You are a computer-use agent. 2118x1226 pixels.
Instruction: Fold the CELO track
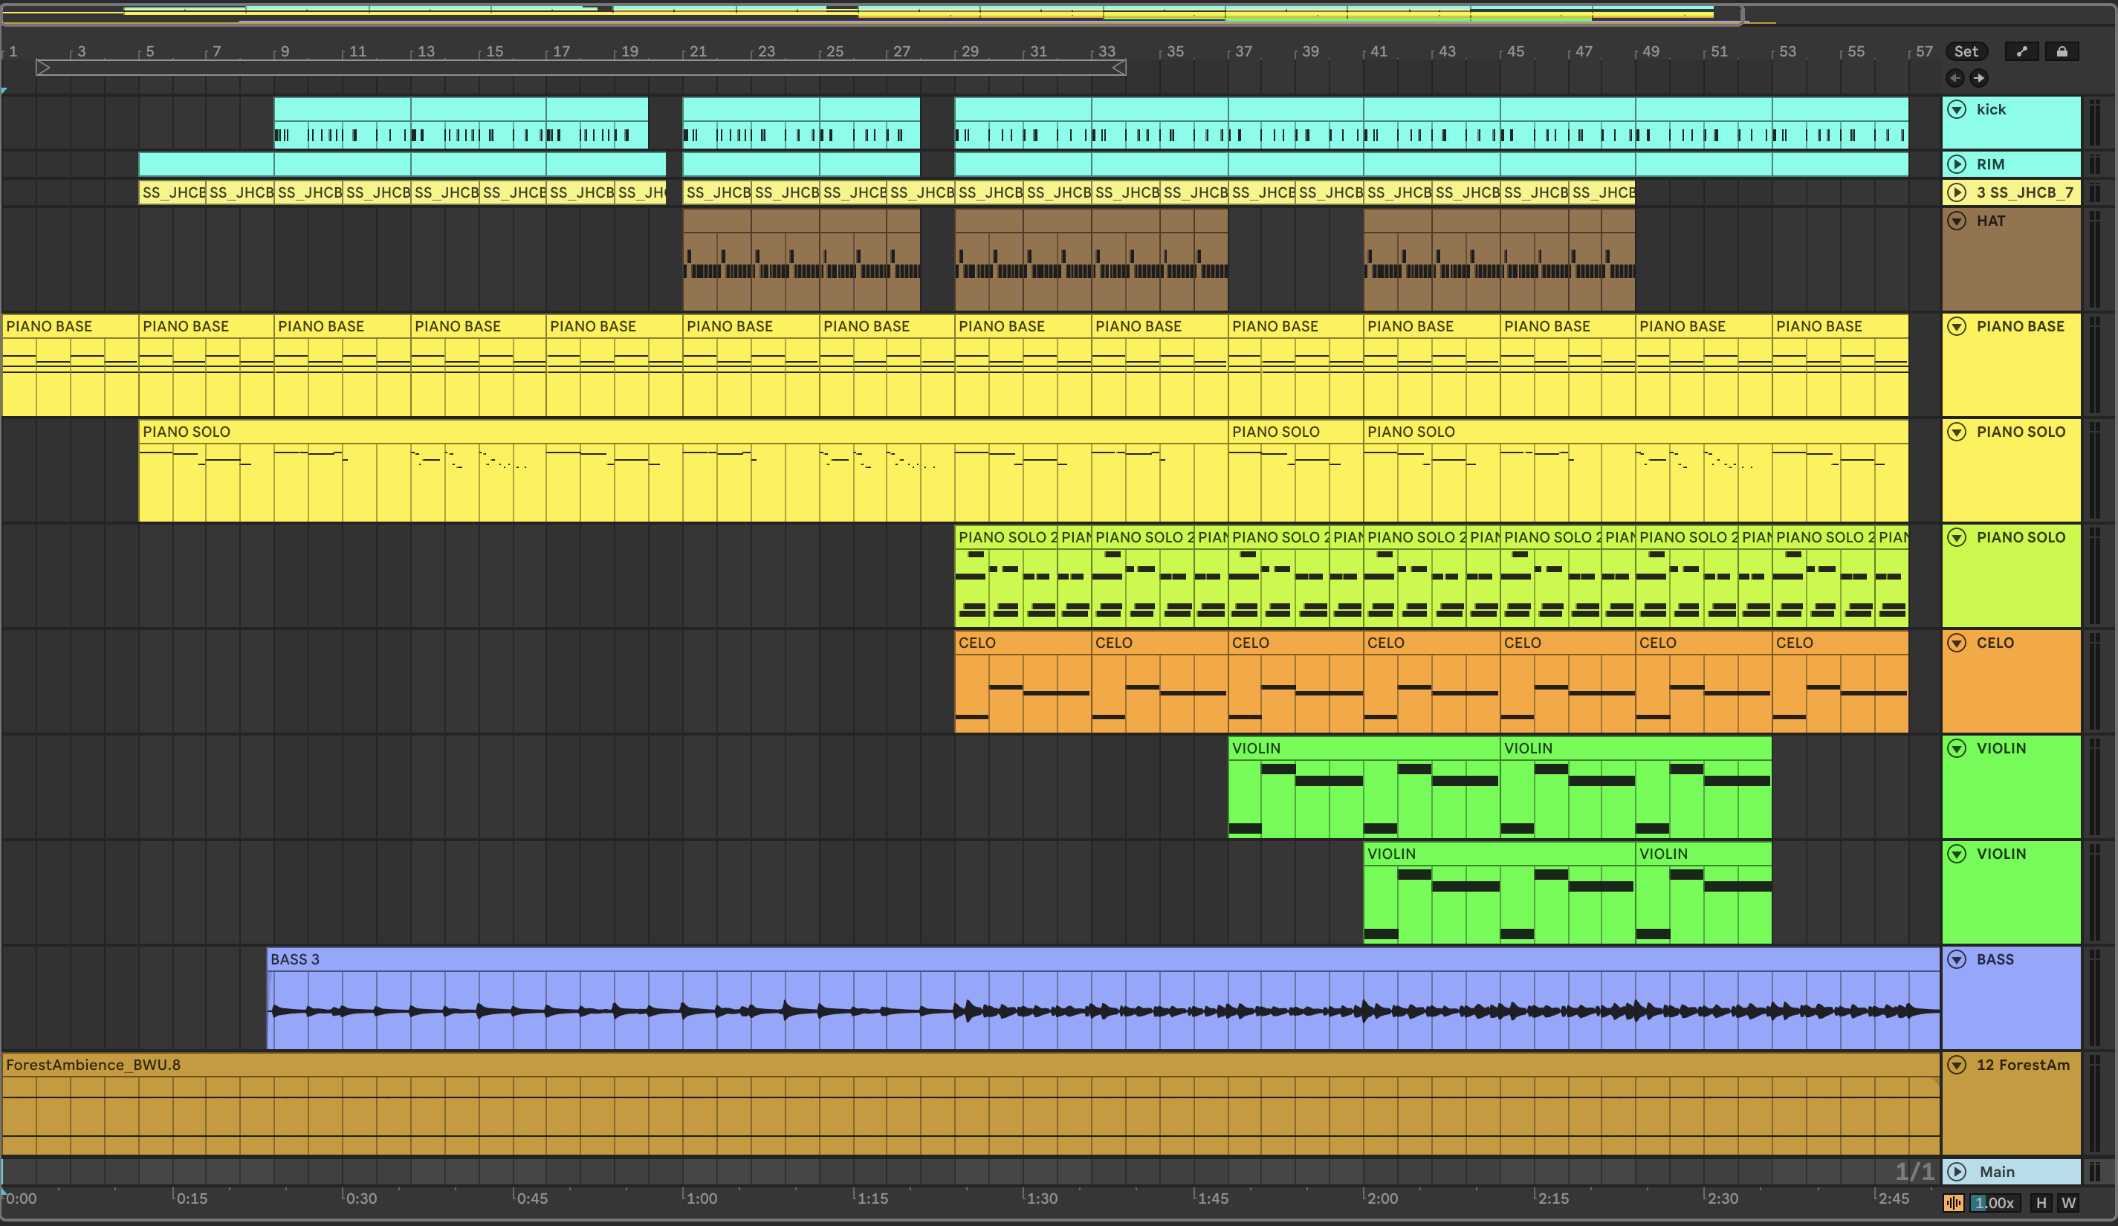click(1957, 643)
